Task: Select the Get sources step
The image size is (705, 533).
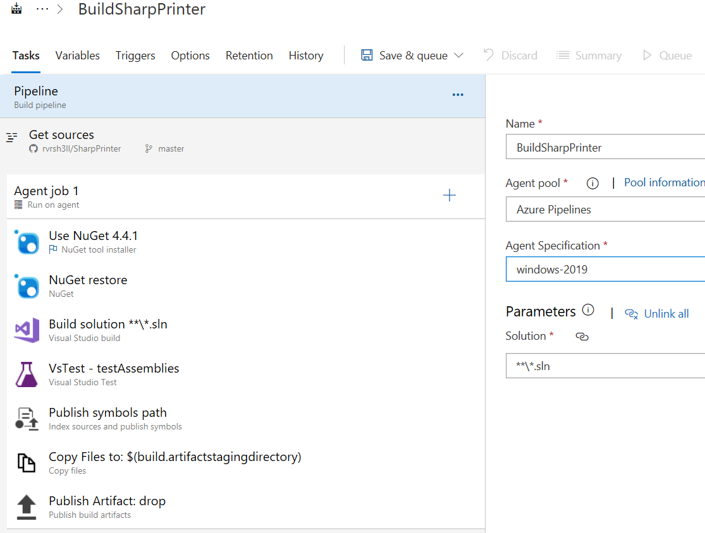Action: pyautogui.click(x=242, y=142)
